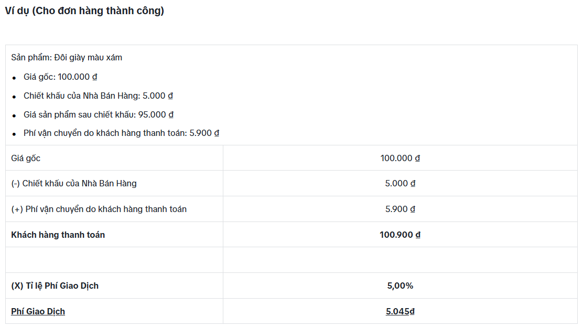Viewport: 583px width, 327px height.
Task: Select the "Chiết khấu của Nhà Bán Hàng: 5.000 đ" bullet
Action: click(x=98, y=96)
